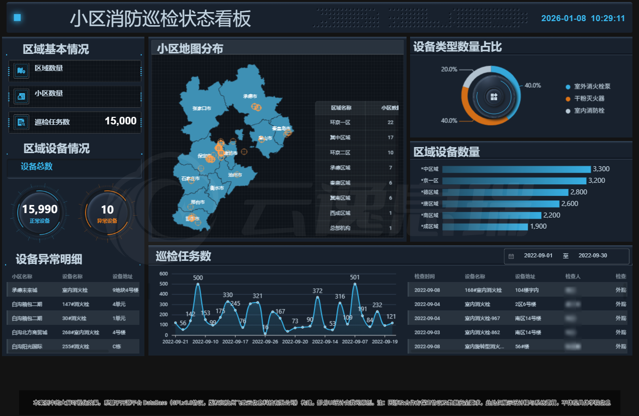Select 唐山市 on the map

(x=265, y=138)
